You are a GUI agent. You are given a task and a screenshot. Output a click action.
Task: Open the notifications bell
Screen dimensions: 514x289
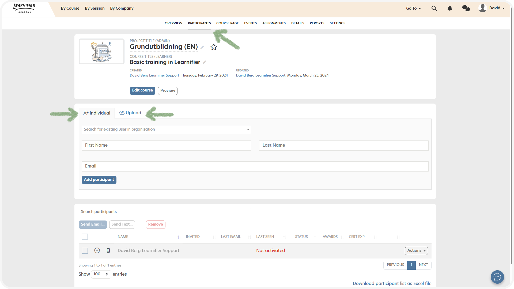click(450, 8)
